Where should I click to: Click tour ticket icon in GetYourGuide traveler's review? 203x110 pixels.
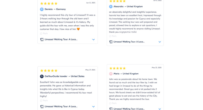point(42,107)
